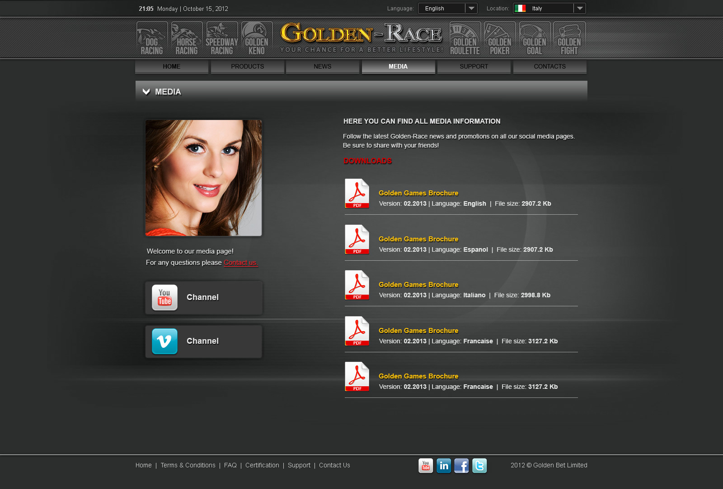Open the footer Facebook icon

(461, 466)
